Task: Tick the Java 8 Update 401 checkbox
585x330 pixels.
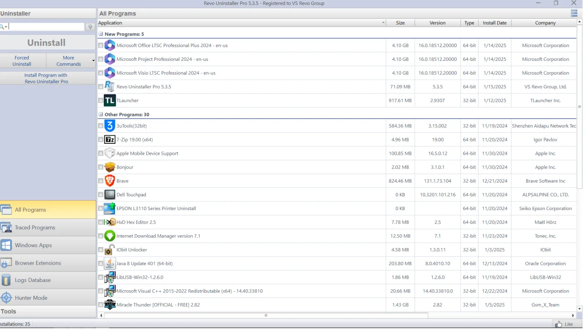Action: pos(101,263)
